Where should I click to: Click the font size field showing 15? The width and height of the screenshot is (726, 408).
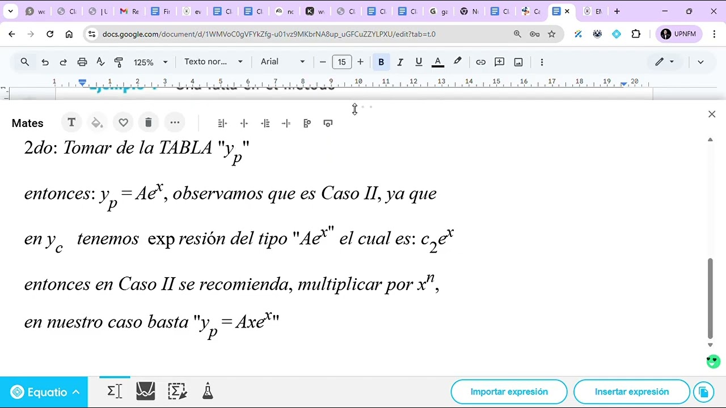click(341, 62)
